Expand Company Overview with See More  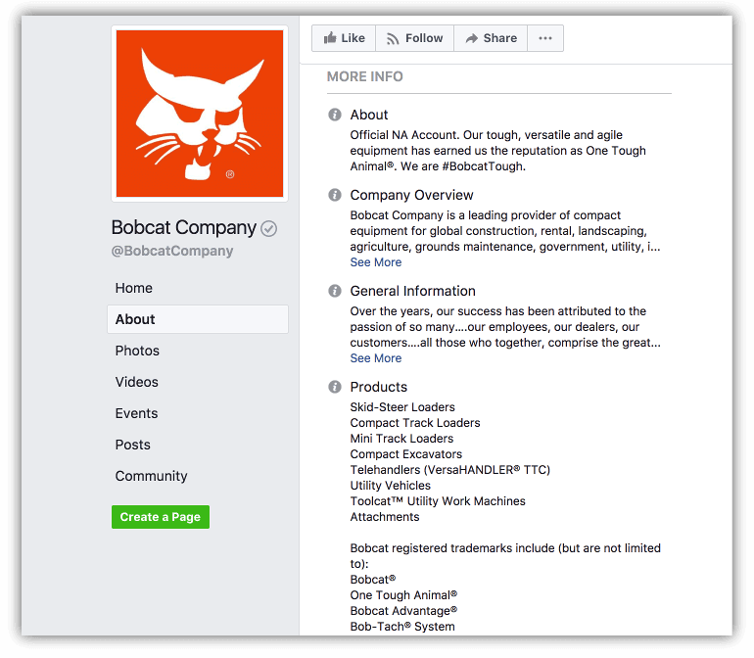pos(376,262)
